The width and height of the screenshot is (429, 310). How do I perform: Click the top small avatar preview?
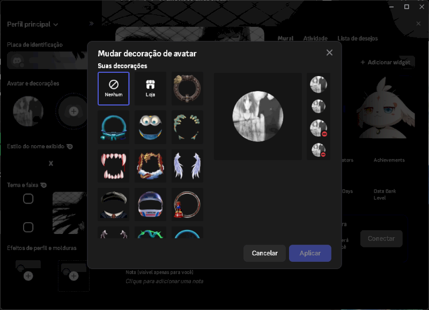click(x=319, y=84)
